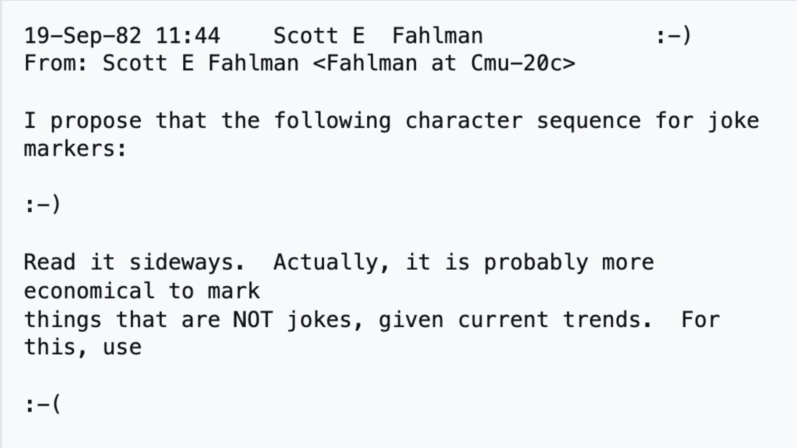797x448 pixels.
Task: Click the capitalized word "NOT"
Action: pyautogui.click(x=253, y=320)
